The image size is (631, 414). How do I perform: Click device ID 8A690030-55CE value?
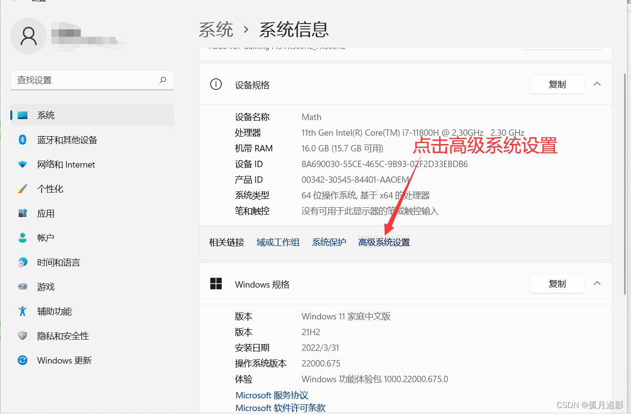(x=385, y=164)
